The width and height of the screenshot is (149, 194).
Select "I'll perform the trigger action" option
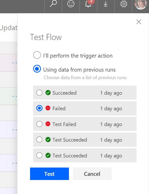[37, 55]
